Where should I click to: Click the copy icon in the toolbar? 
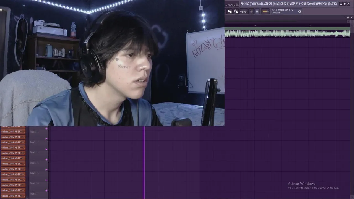coord(230,11)
